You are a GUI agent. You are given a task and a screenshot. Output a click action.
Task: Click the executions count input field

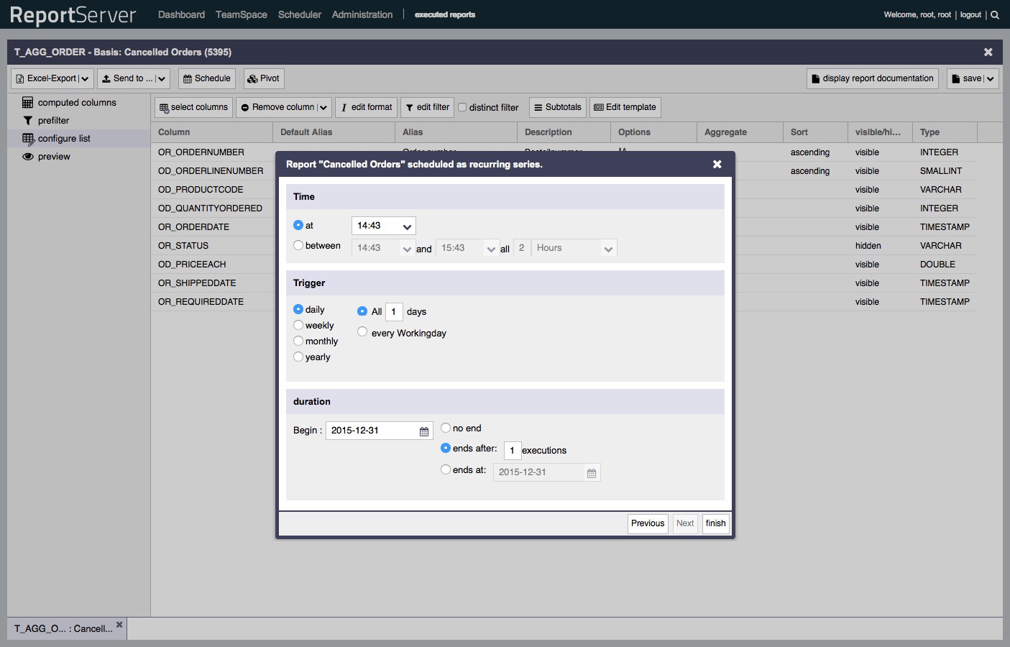(512, 451)
